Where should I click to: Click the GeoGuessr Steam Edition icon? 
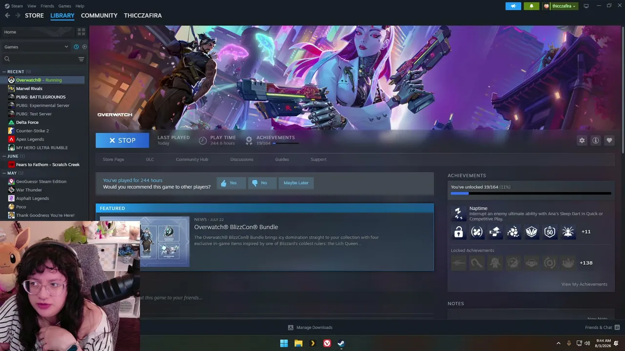point(11,181)
